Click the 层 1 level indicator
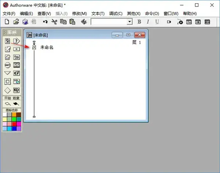Screen dimensions: 220x173 coord(136,43)
